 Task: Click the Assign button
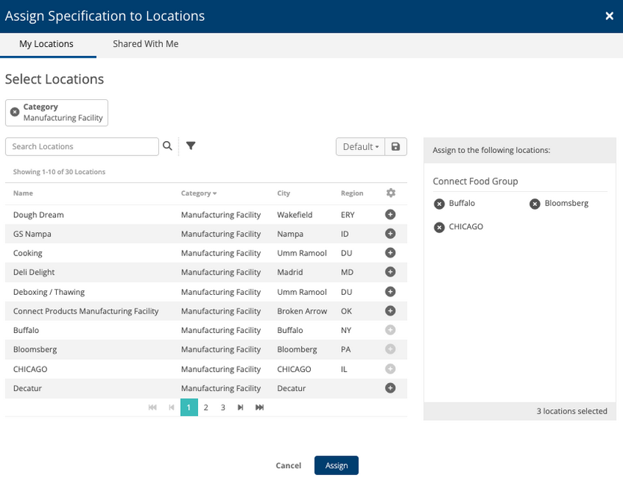(x=336, y=465)
